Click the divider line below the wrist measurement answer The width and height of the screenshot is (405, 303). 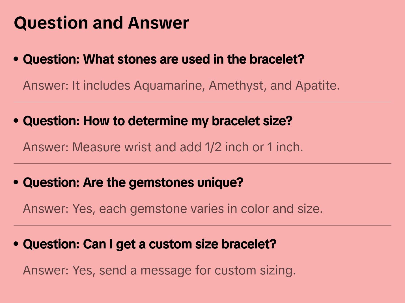(x=202, y=164)
